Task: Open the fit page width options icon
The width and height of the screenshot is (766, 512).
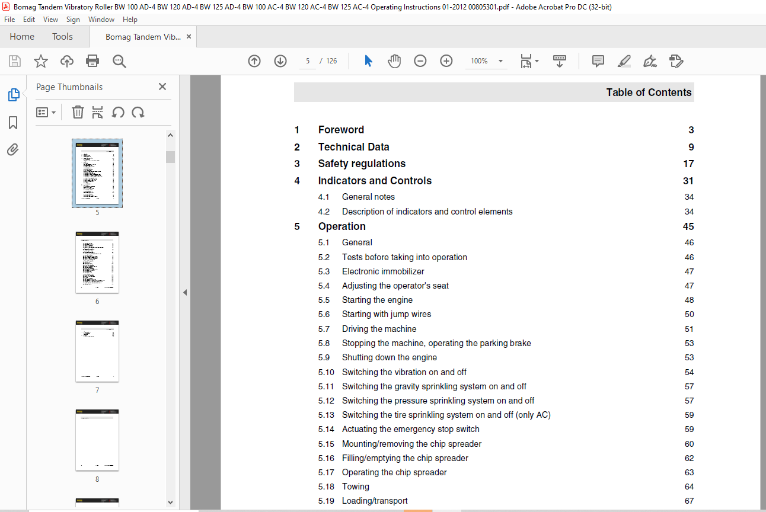Action: 529,61
